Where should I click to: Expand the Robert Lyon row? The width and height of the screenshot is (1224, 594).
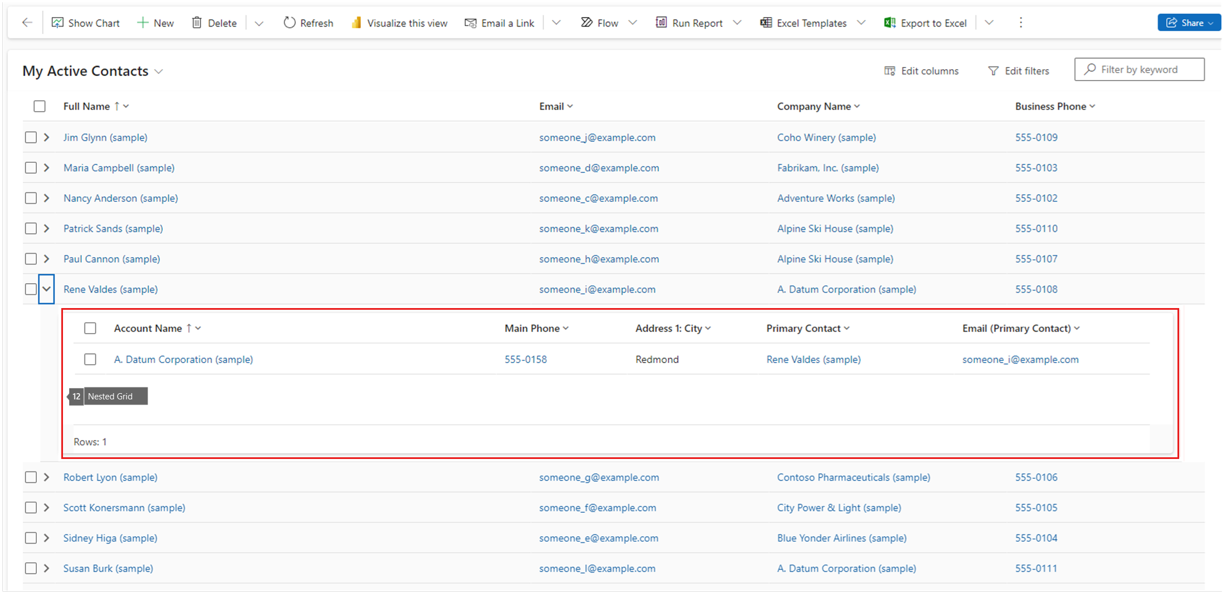tap(47, 477)
